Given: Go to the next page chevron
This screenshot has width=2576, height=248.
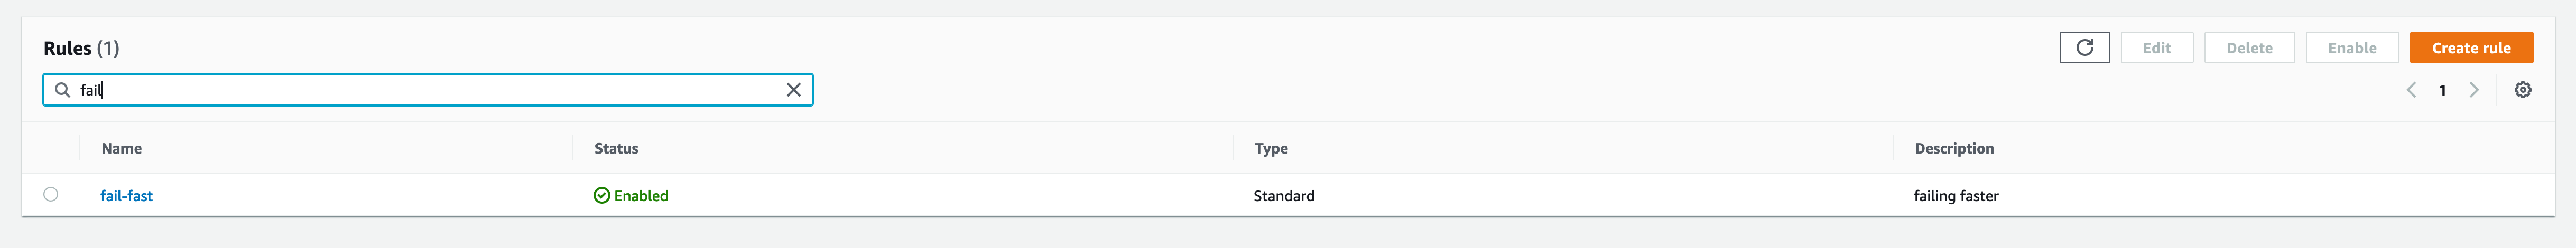Looking at the screenshot, I should [2473, 90].
